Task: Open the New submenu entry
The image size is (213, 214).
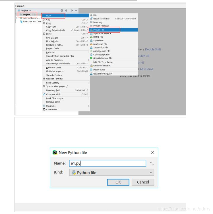Action: [66, 16]
